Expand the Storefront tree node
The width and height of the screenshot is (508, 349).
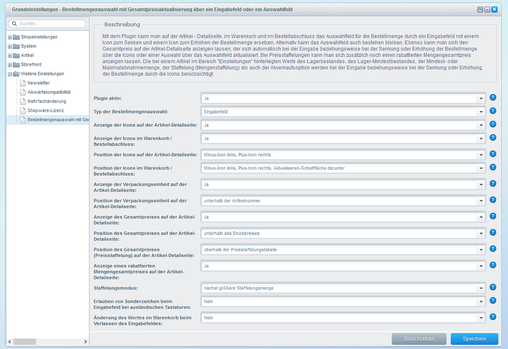point(10,65)
